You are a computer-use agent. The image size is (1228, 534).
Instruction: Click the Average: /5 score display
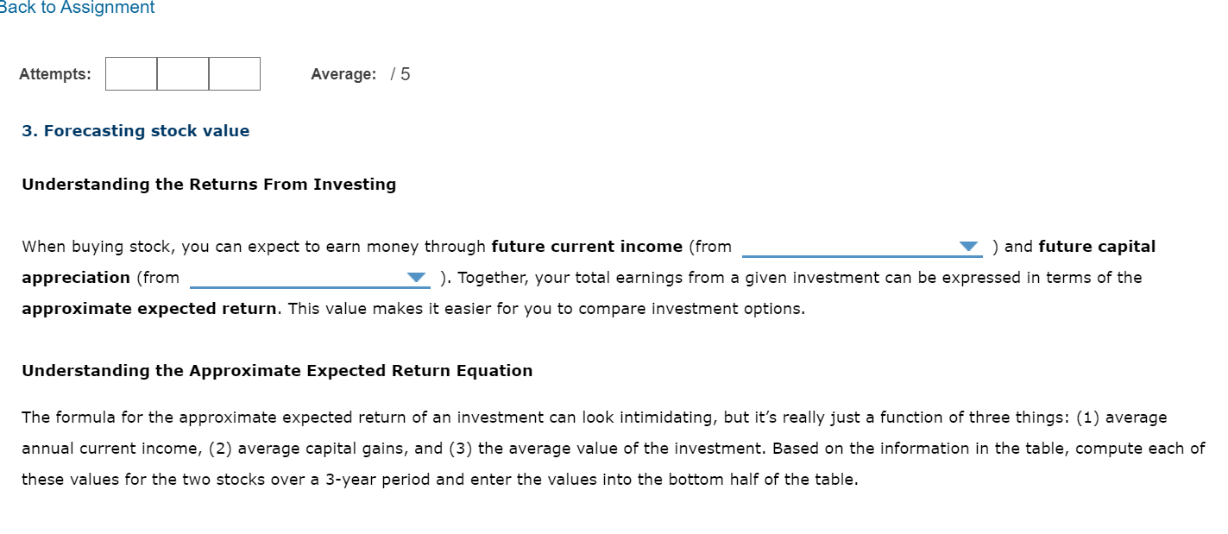[360, 74]
